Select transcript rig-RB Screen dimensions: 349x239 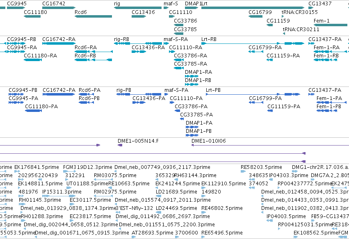121,39
